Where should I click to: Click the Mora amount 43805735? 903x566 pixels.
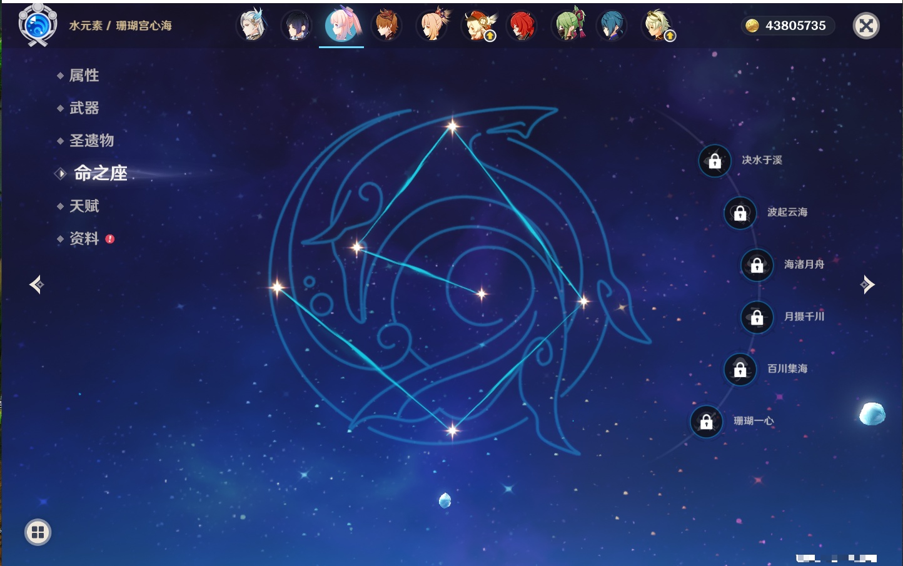point(795,26)
